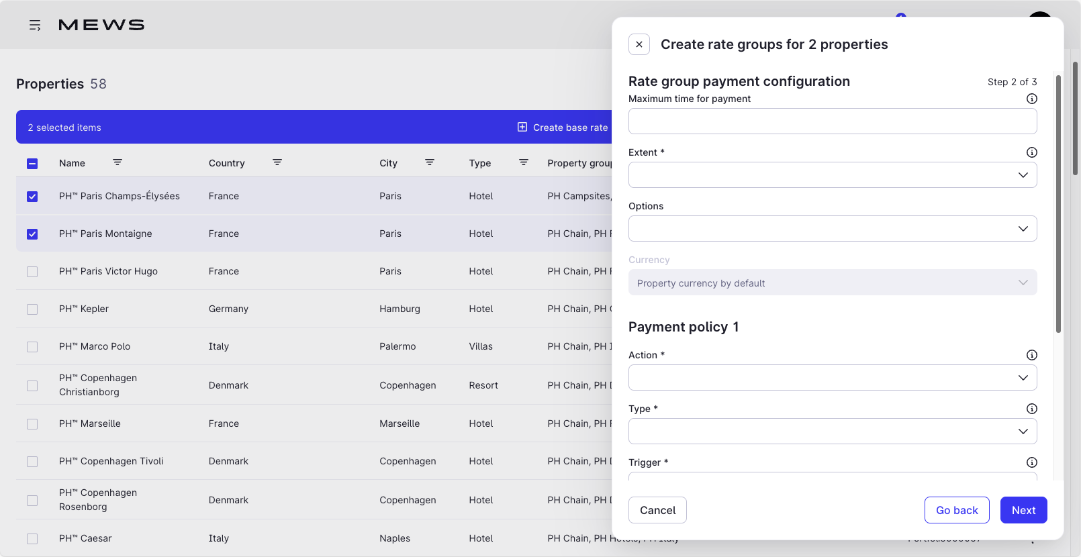The width and height of the screenshot is (1081, 557).
Task: Show info for Maximum time for payment
Action: [x=1032, y=99]
